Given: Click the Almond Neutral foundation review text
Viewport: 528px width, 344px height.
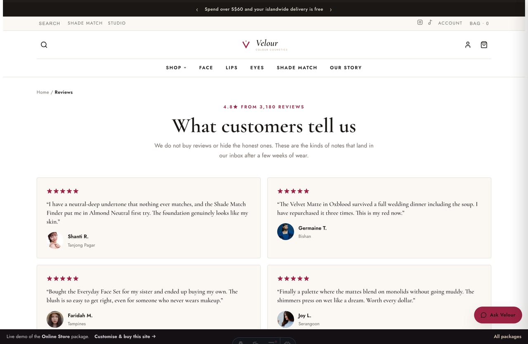Looking at the screenshot, I should pyautogui.click(x=147, y=213).
